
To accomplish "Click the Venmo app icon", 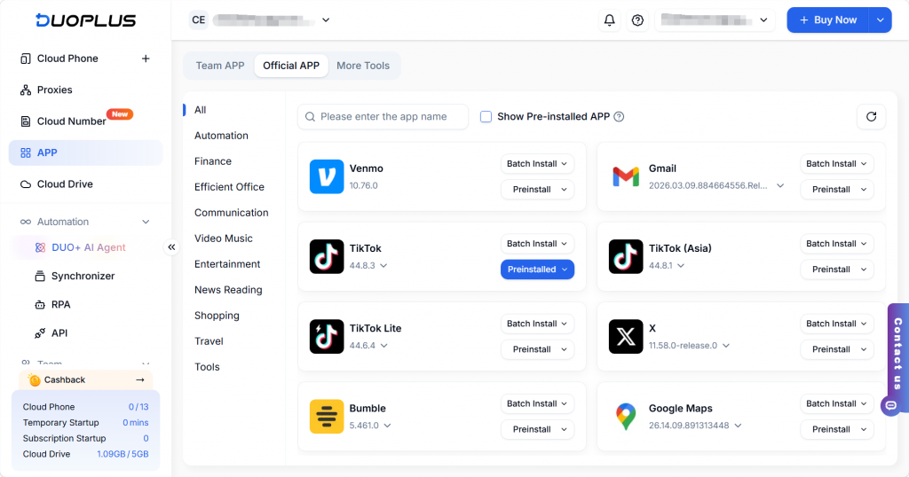I will coord(327,176).
